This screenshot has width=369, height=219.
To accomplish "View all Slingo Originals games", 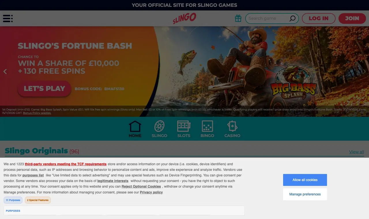I will tap(357, 152).
